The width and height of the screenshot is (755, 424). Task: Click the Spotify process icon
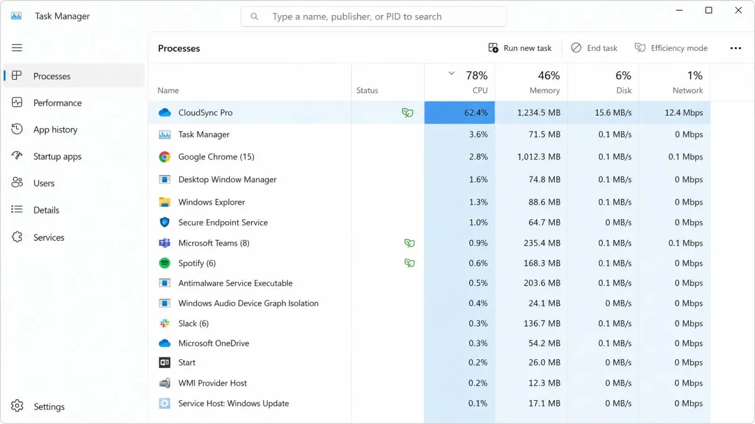point(165,263)
